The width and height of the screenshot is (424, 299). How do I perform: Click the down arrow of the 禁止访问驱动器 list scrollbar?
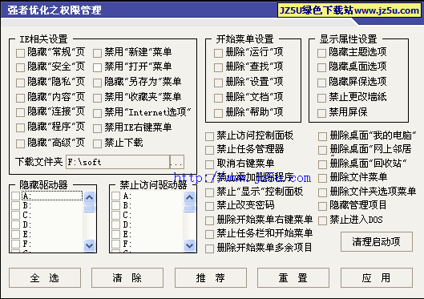click(x=189, y=246)
